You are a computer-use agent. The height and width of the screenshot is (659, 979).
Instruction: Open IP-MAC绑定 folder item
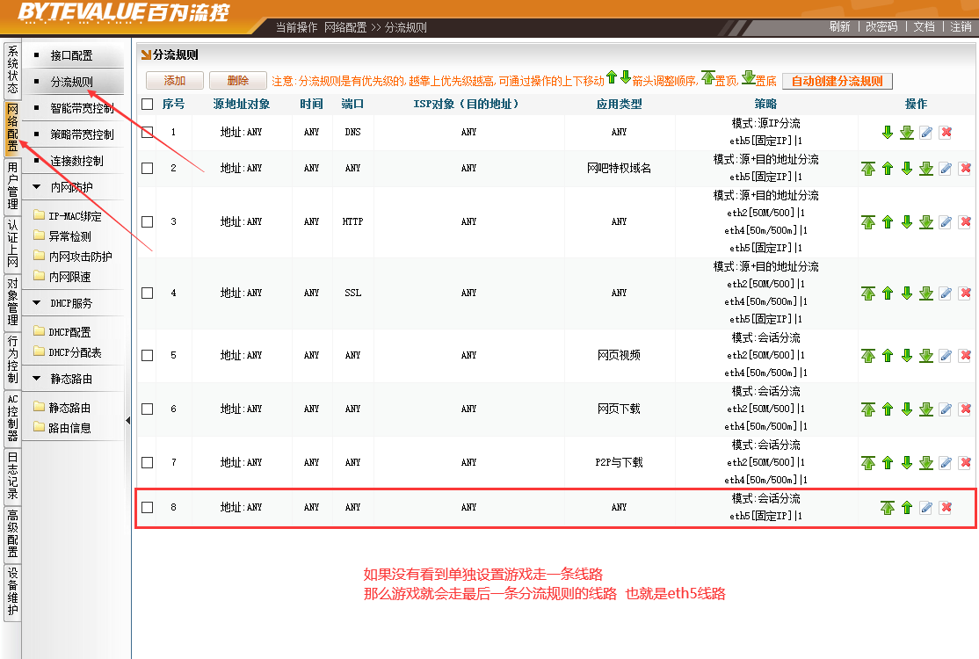(75, 216)
